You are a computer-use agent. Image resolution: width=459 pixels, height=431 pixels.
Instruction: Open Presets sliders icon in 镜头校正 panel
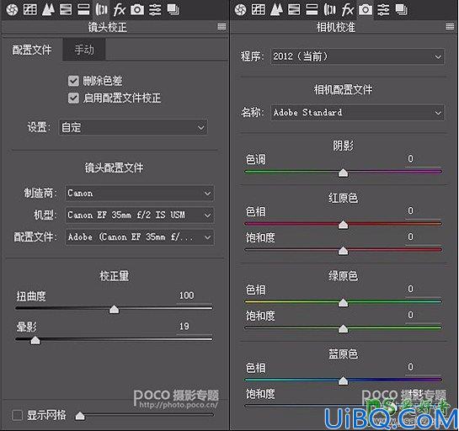155,9
